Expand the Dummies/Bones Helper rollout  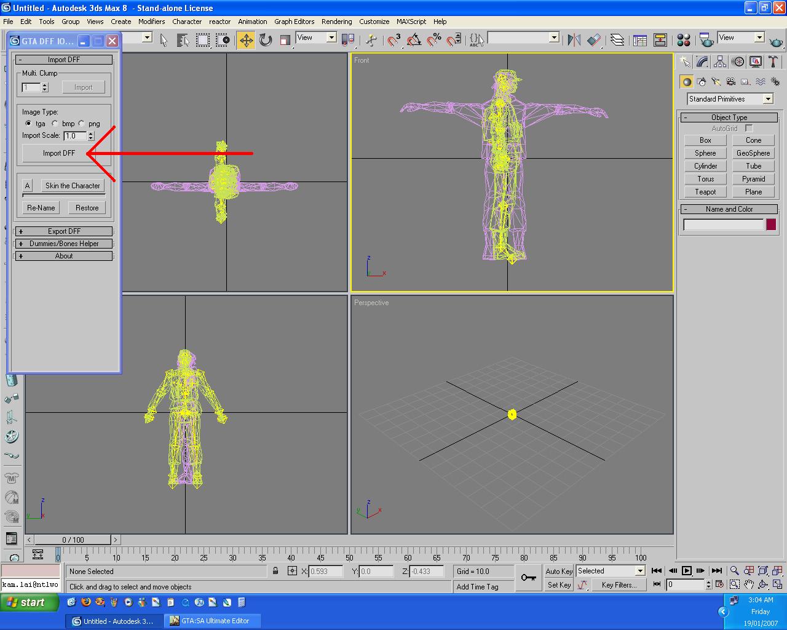pyautogui.click(x=64, y=244)
